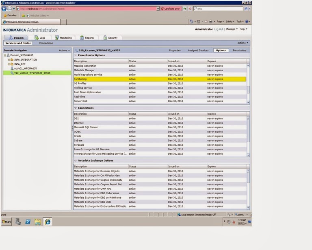The width and height of the screenshot is (312, 250).
Task: Open the Safety menu in IE
Action: coord(230,22)
